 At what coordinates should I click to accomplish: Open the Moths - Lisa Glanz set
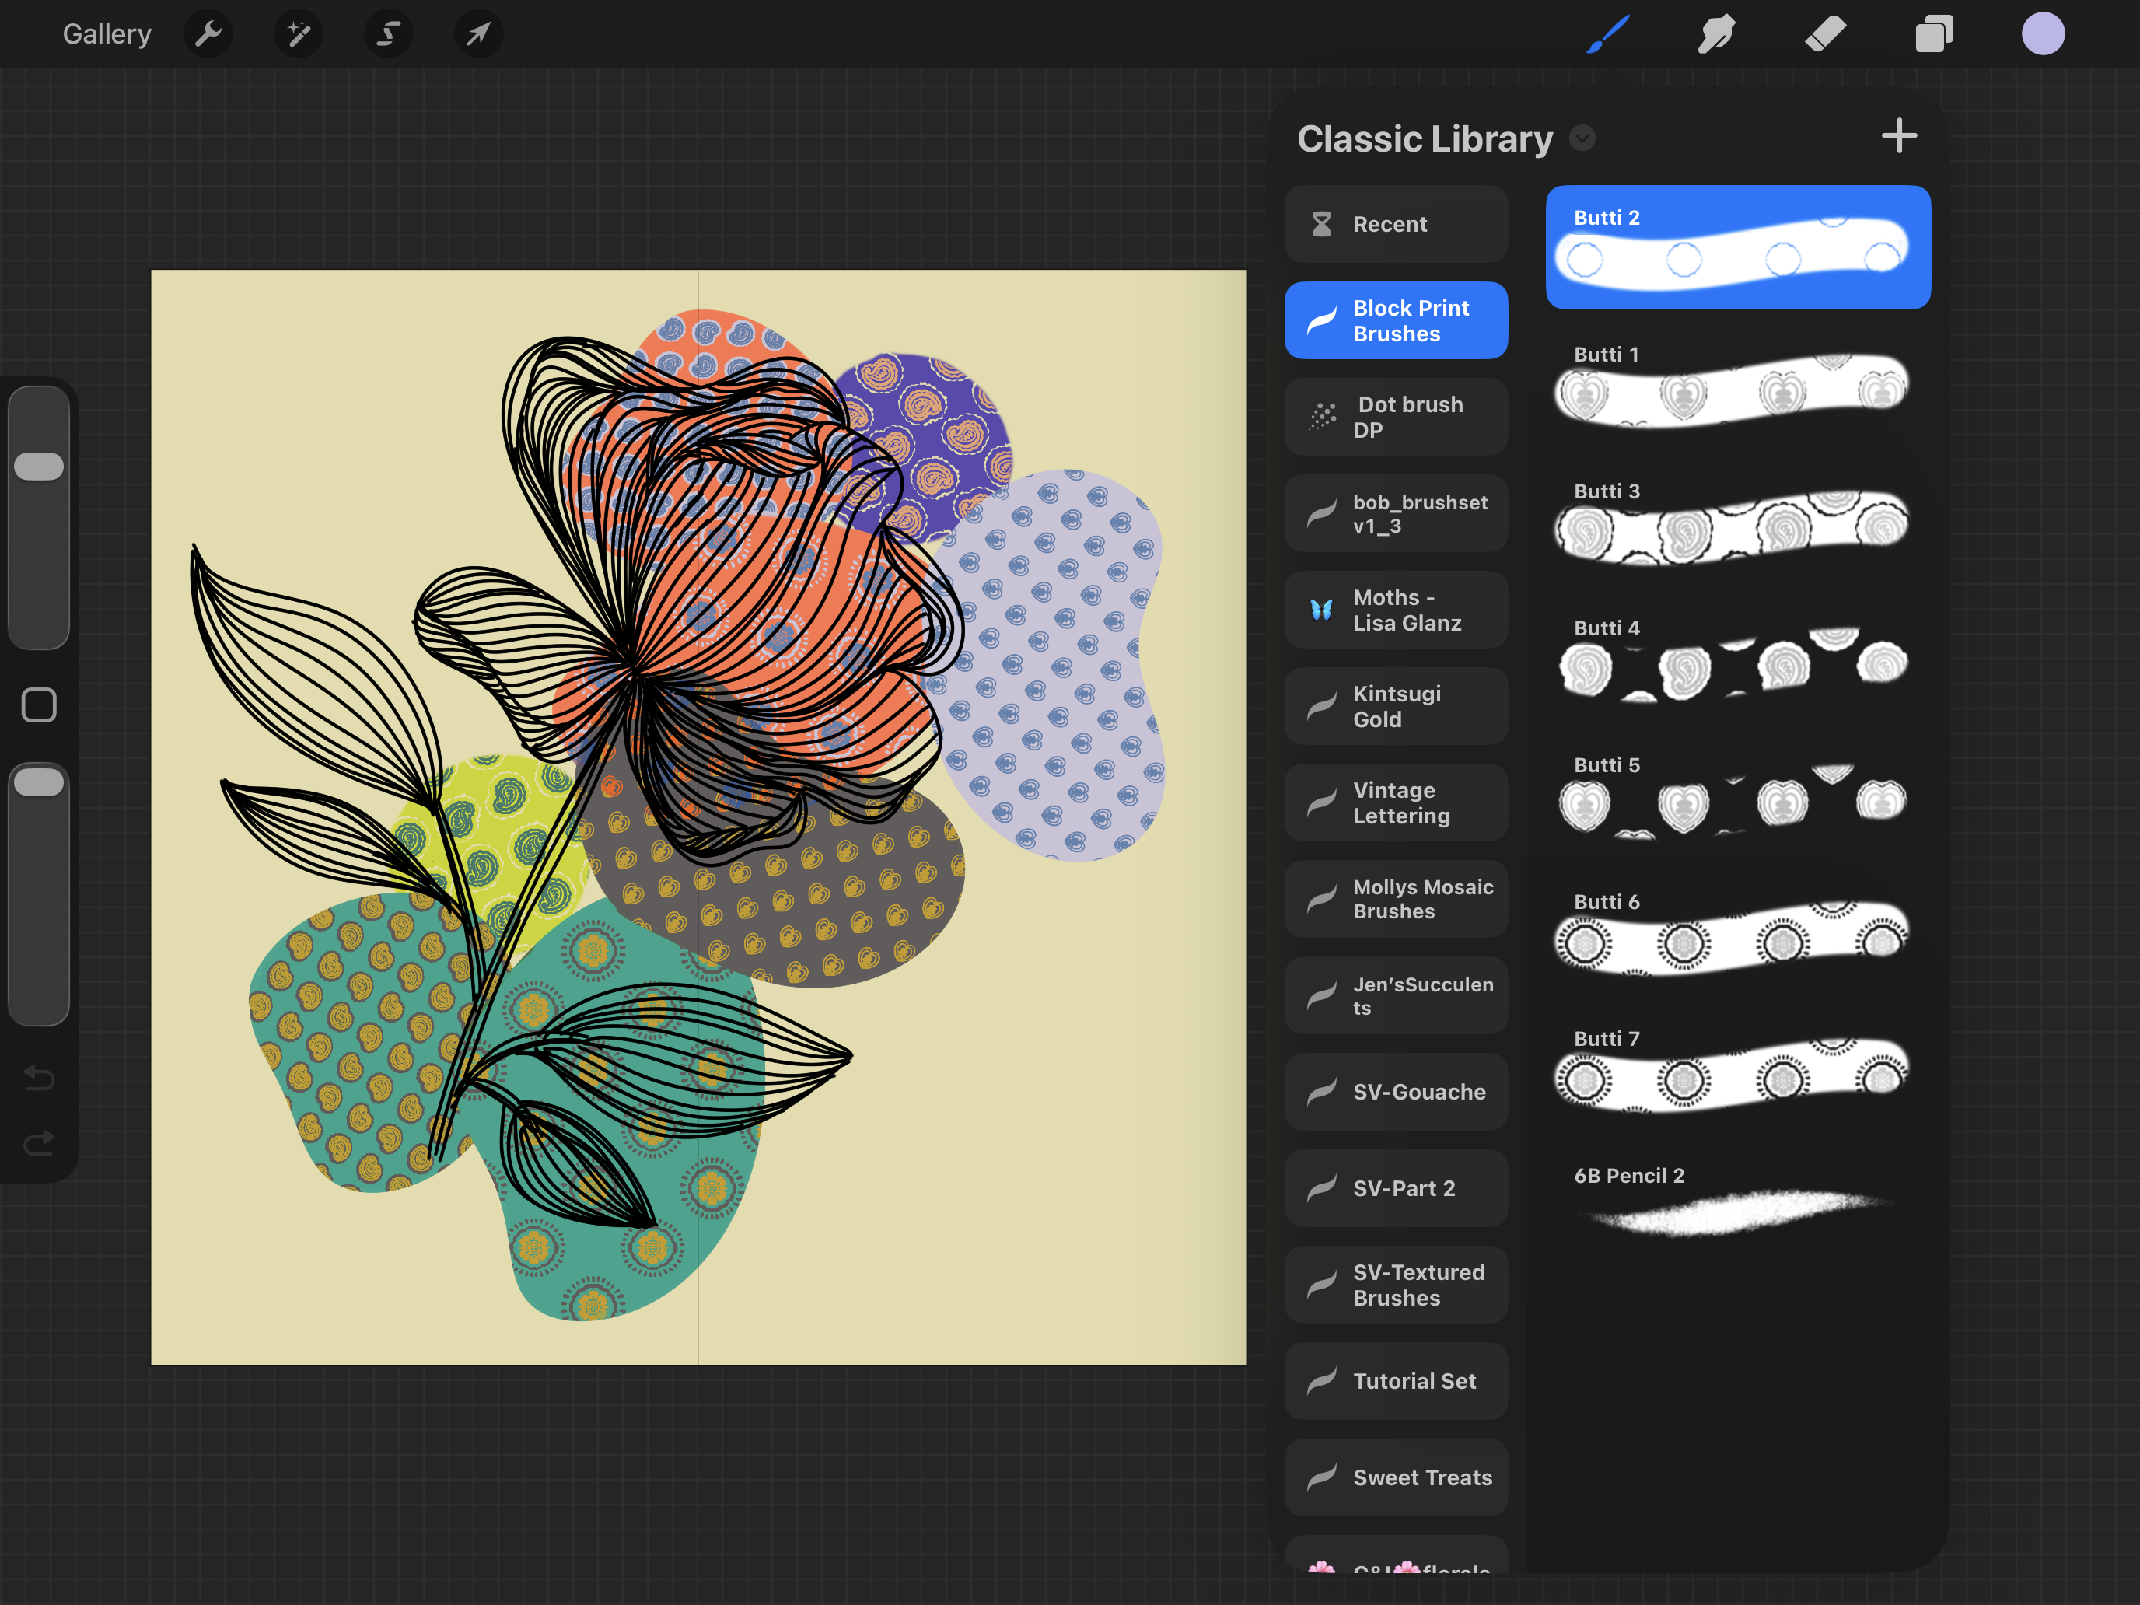[1396, 610]
